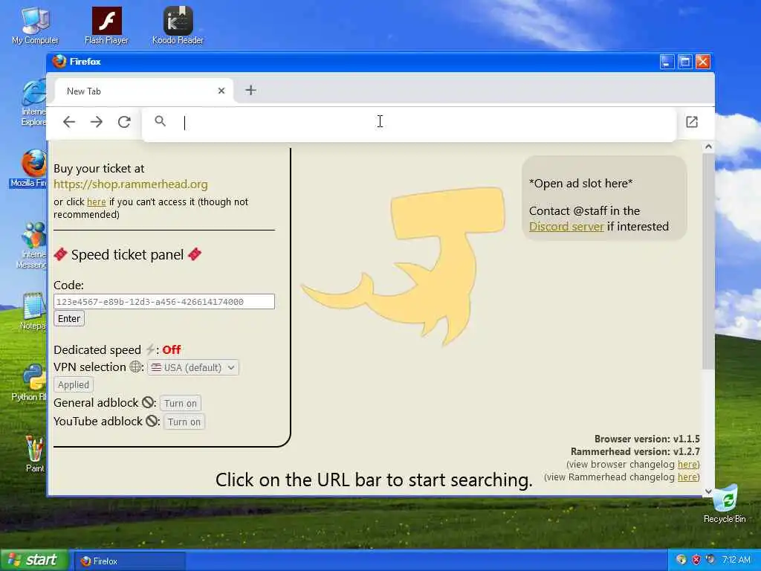
Task: Select the Recycle Bin desktop icon
Action: [x=725, y=503]
